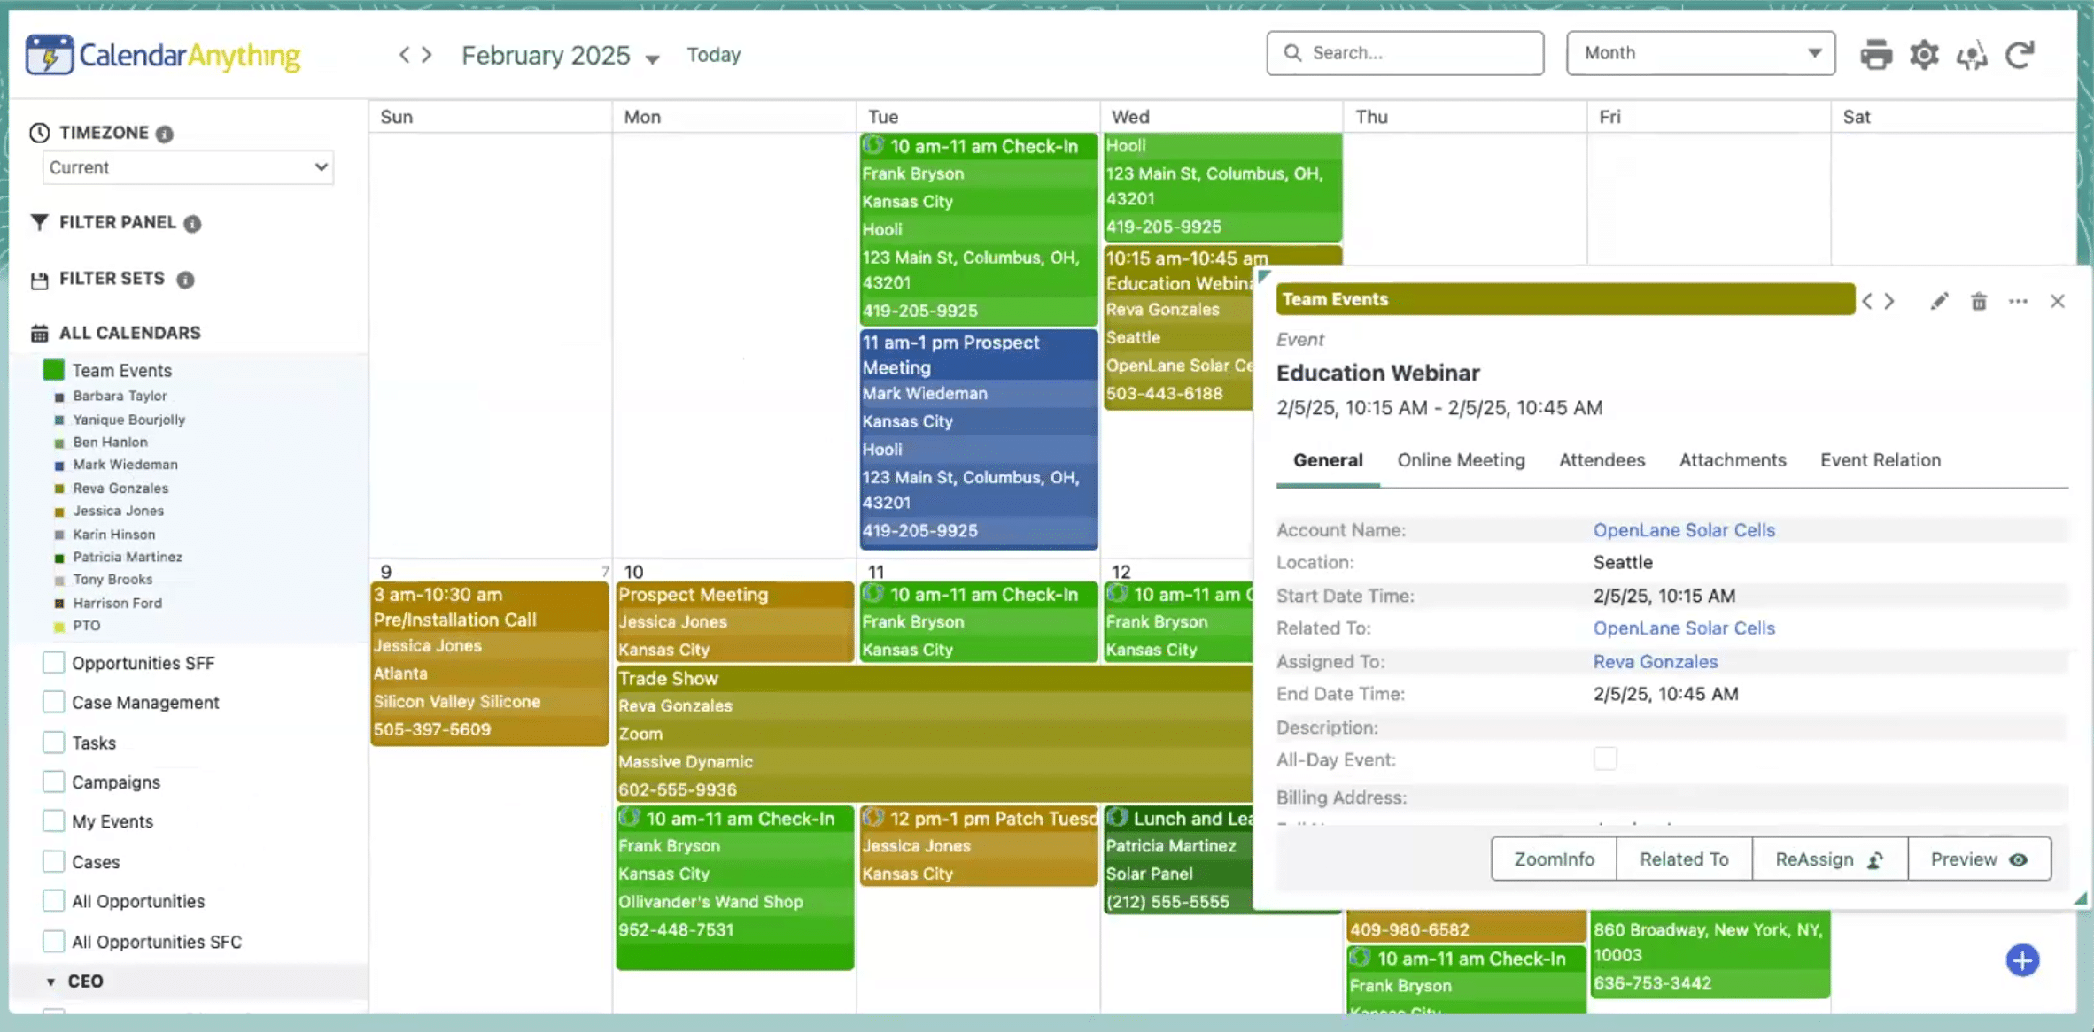Image resolution: width=2094 pixels, height=1032 pixels.
Task: Open more actions ellipsis in event popup
Action: [x=2018, y=302]
